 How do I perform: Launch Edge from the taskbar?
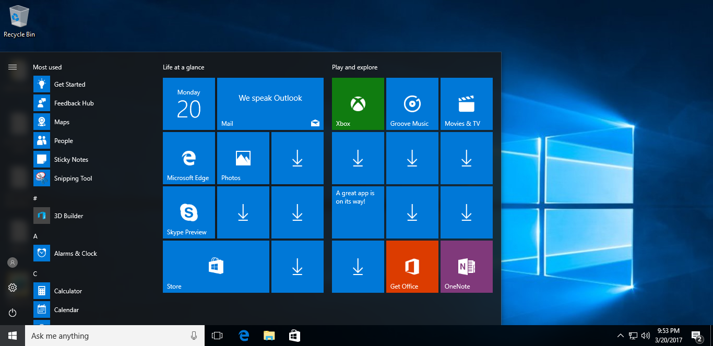(x=243, y=336)
